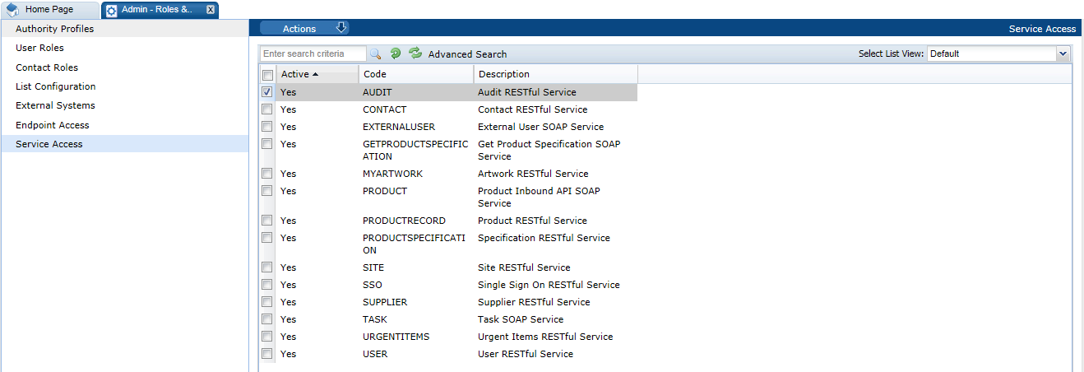Focus the Enter search criteria field
This screenshot has height=372, width=1084.
click(x=313, y=53)
